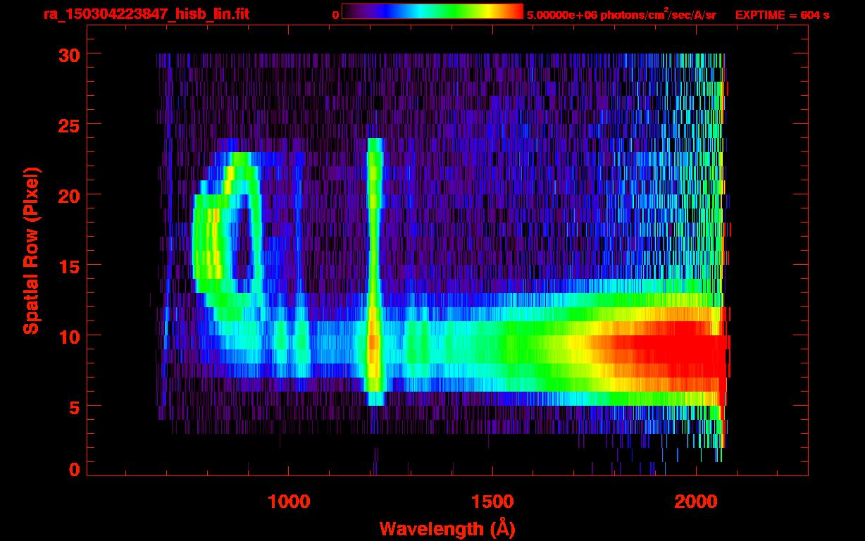The width and height of the screenshot is (865, 541).
Task: Click the rainbow color scale bar
Action: (432, 12)
